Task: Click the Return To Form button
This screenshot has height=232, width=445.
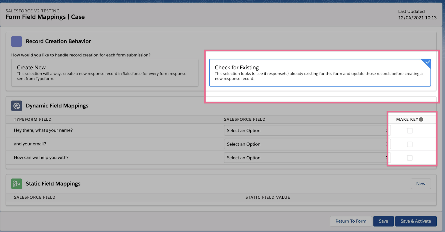Action: point(351,221)
